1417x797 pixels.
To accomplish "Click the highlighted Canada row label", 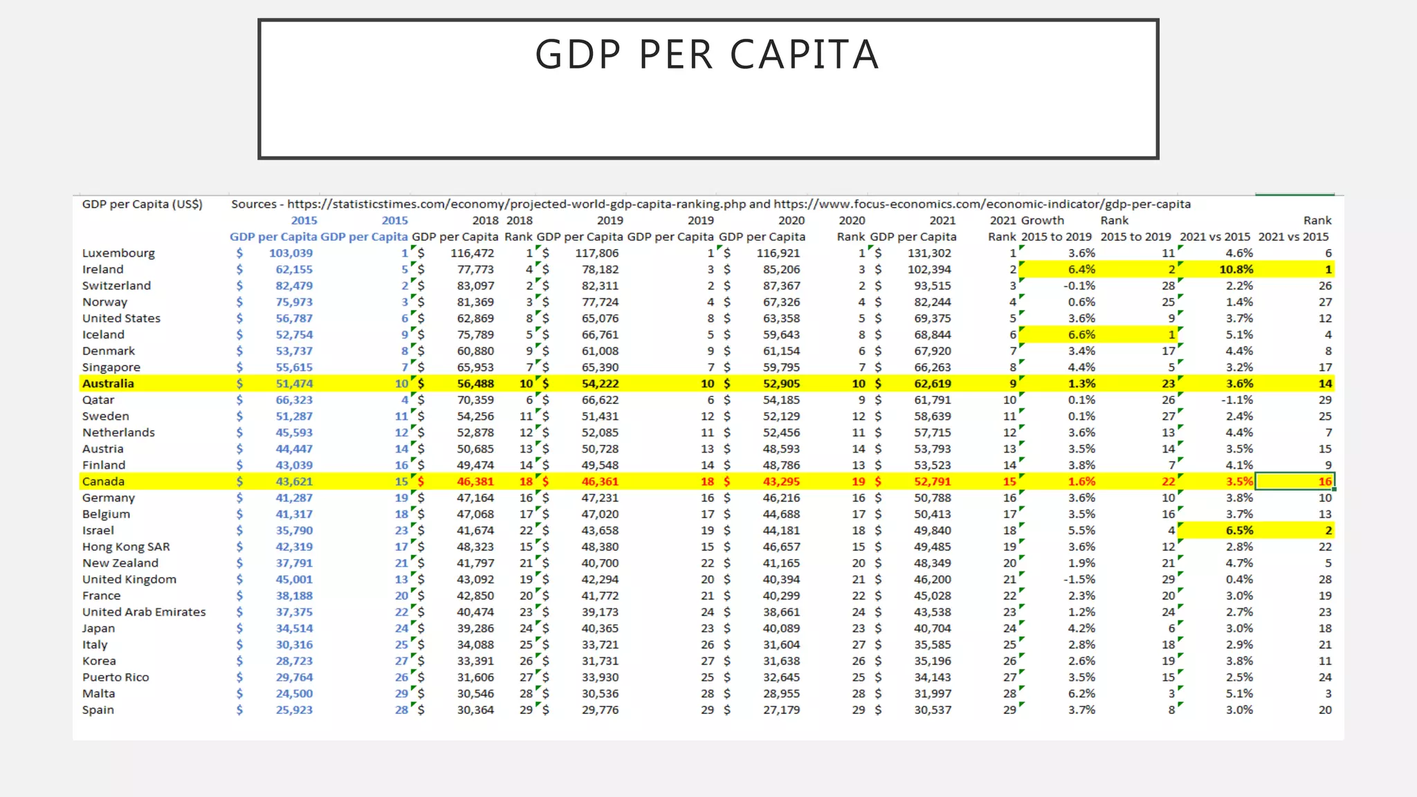I will click(x=103, y=482).
